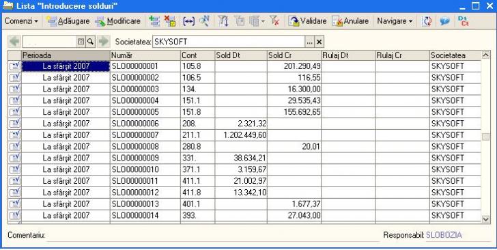This screenshot has height=250, width=497.
Task: Clear the Societatea field with the X button
Action: click(x=319, y=42)
